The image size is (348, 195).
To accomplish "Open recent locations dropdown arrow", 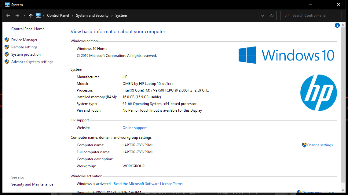I will [x=24, y=16].
